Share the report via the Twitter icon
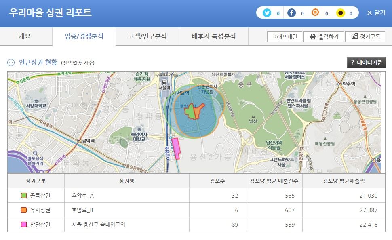 (x=267, y=13)
